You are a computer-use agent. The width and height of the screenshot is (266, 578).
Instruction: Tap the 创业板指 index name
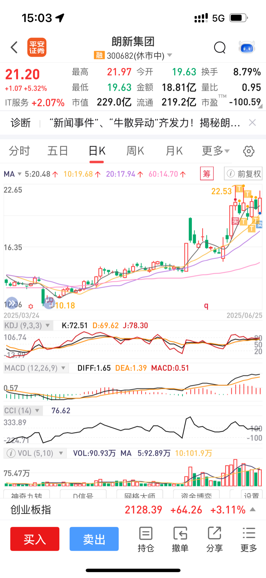[31, 510]
